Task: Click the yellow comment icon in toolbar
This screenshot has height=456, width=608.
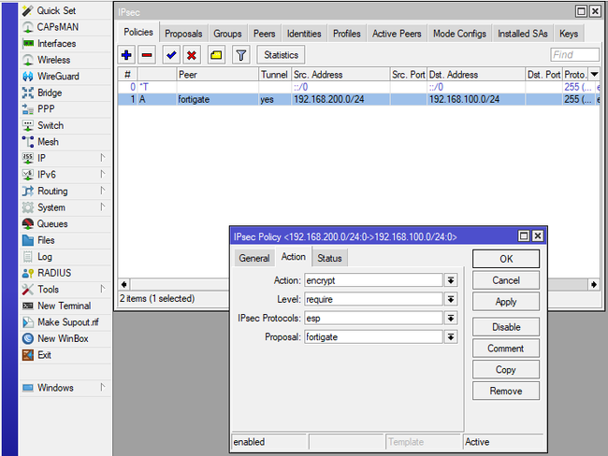Action: click(x=216, y=56)
